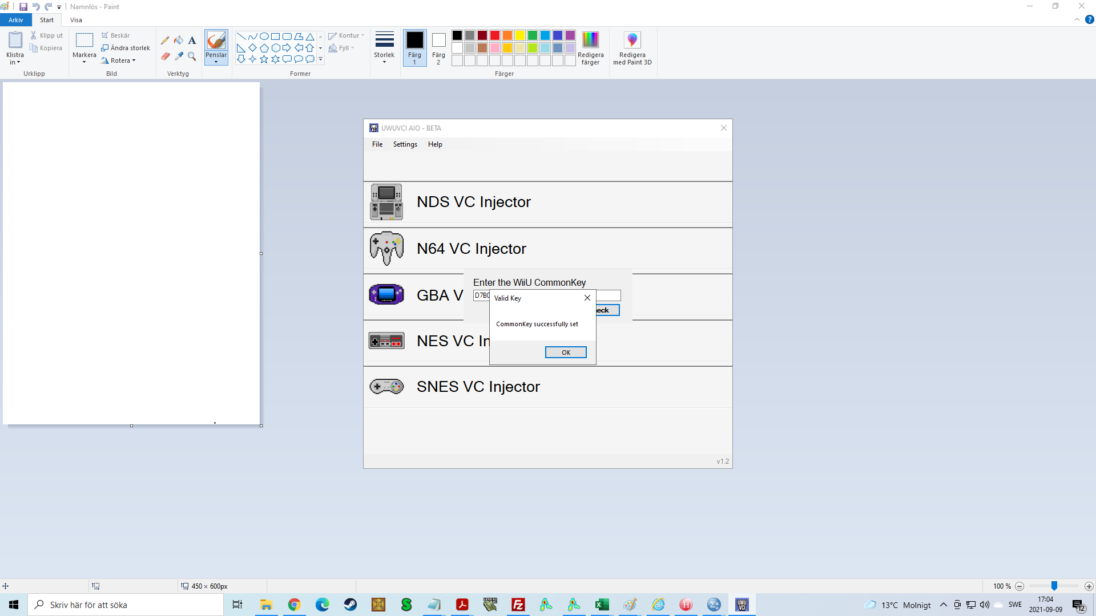The width and height of the screenshot is (1096, 616).
Task: Pick the yellow color swatch
Action: (520, 35)
